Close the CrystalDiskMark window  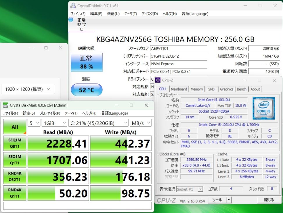pos(146,105)
